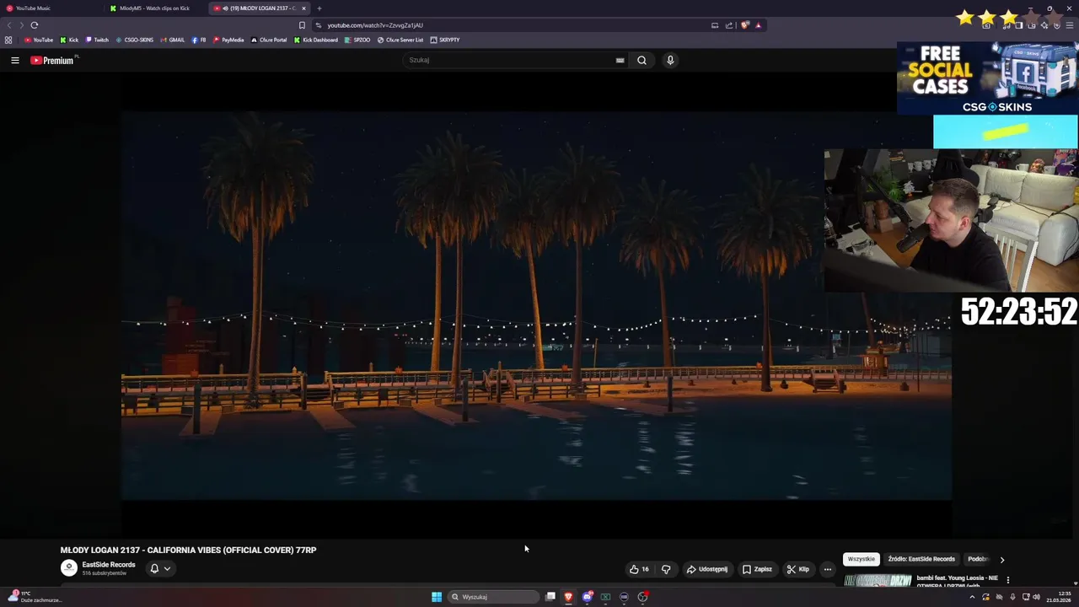Open the bambi feat. Young Leosia video thumbnail
Screen dimensions: 1079x607
878,581
